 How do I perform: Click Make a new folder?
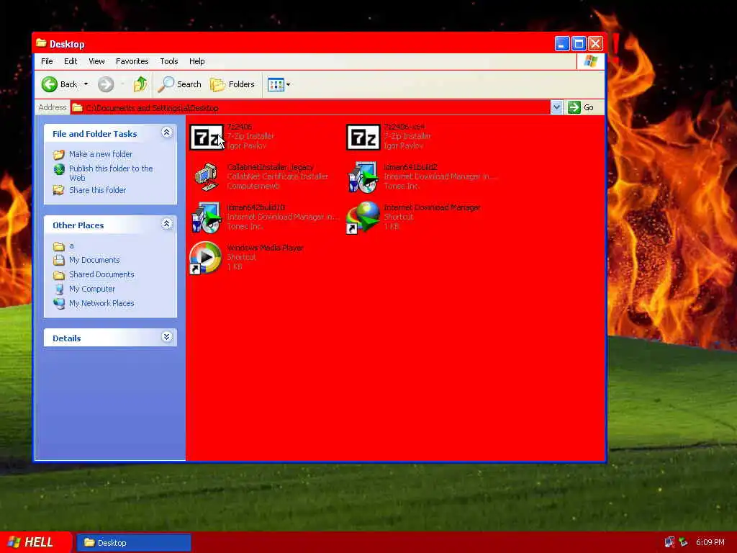point(101,154)
